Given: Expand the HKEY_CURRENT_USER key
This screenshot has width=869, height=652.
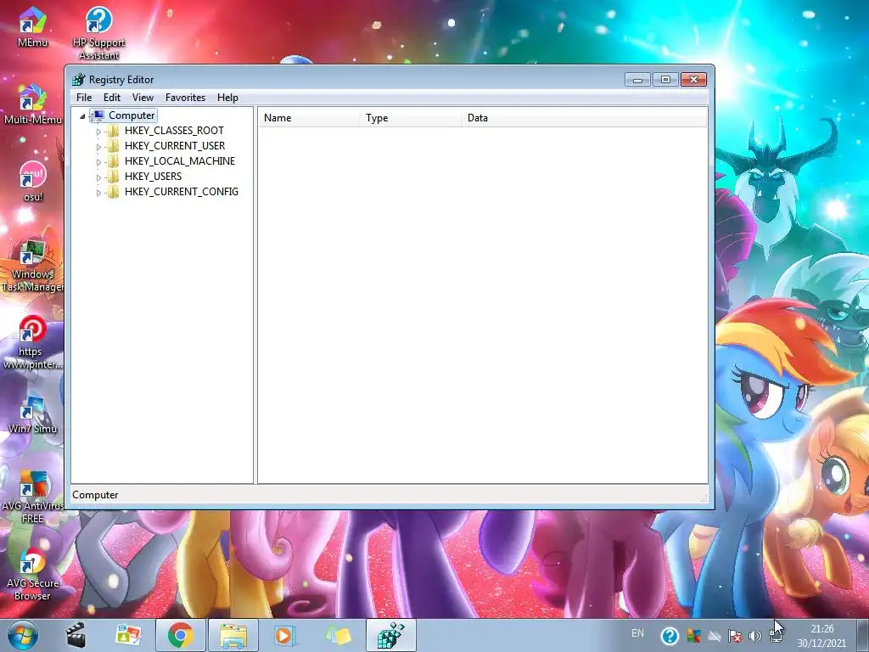Looking at the screenshot, I should click(x=98, y=146).
